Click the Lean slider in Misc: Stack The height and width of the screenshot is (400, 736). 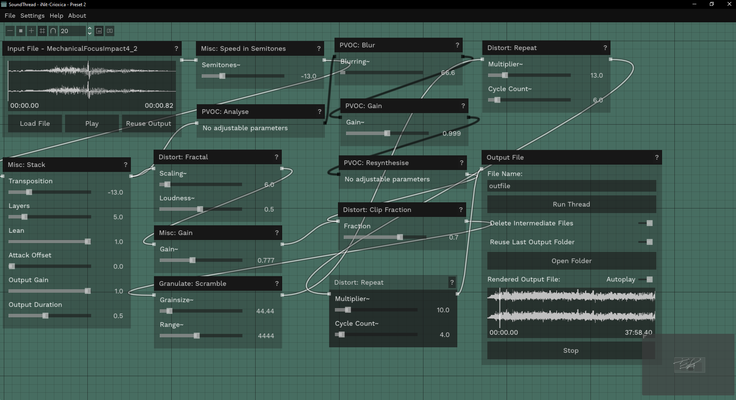pos(50,242)
